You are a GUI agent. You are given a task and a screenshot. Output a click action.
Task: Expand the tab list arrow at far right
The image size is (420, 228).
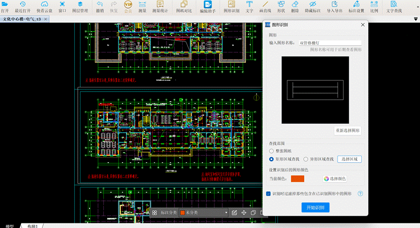(415, 19)
